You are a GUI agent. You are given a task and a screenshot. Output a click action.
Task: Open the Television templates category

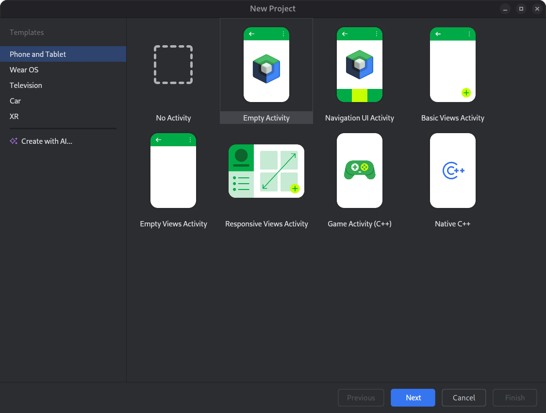pos(26,85)
